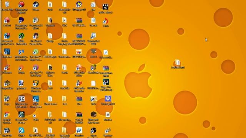Open AVS Audio Editor
246x138 pixels.
click(79, 71)
